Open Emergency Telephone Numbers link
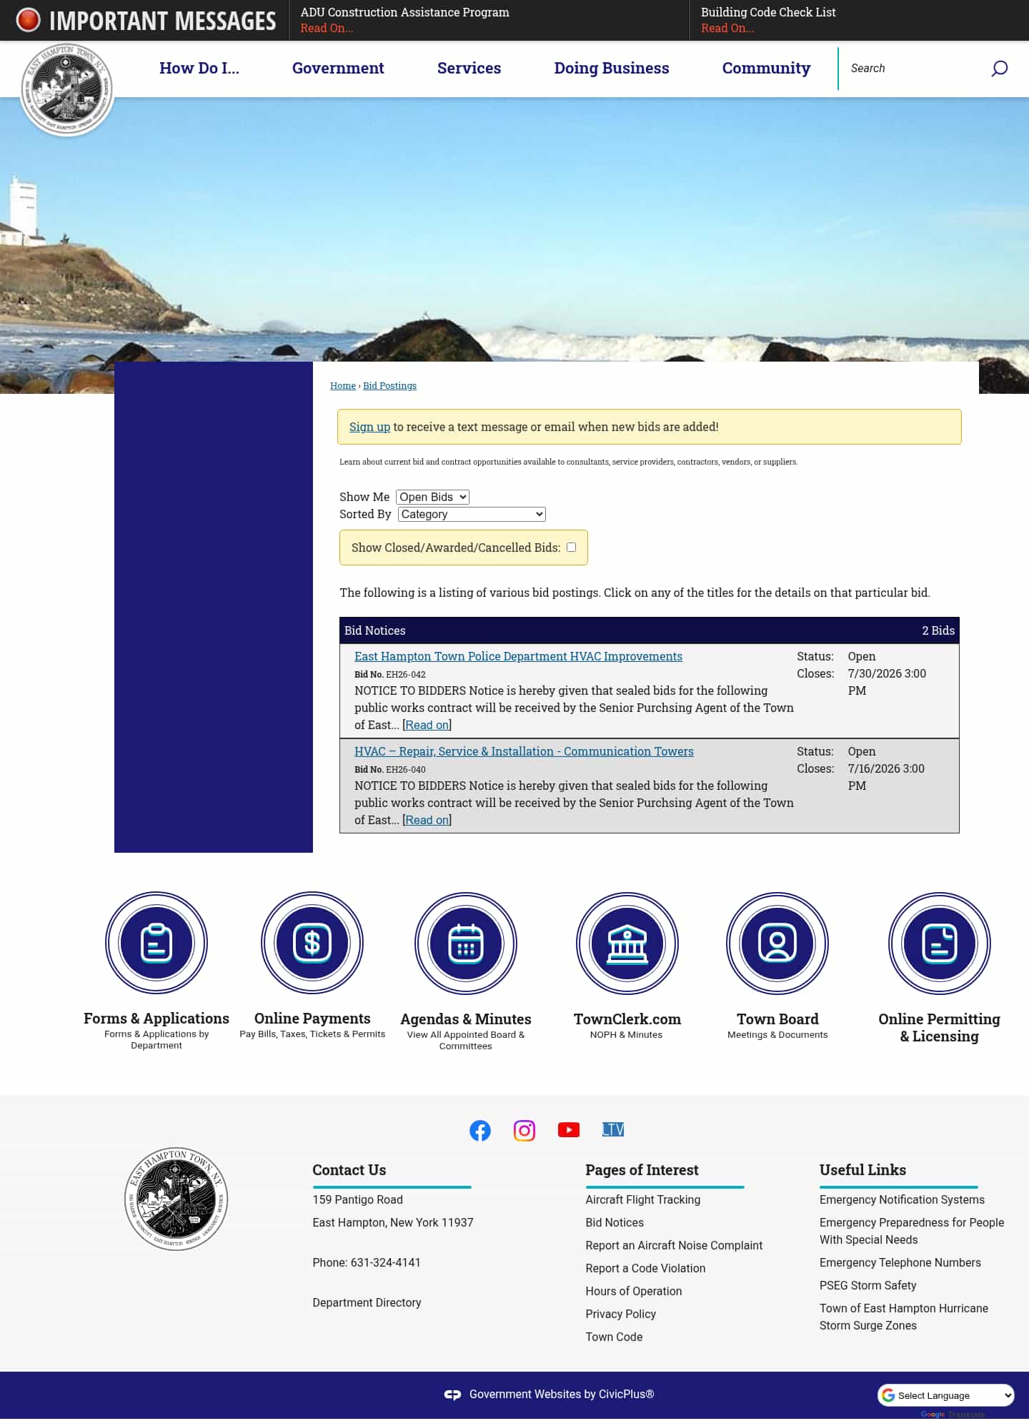 coord(900,1263)
